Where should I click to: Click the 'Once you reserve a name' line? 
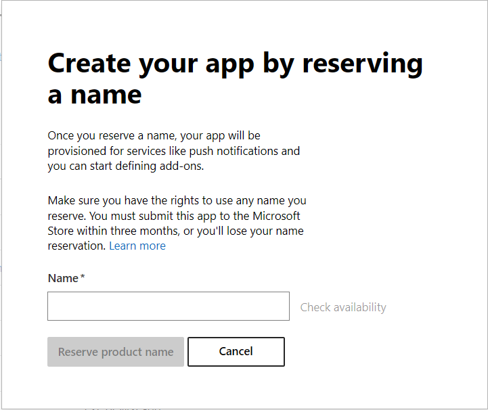pyautogui.click(x=158, y=136)
